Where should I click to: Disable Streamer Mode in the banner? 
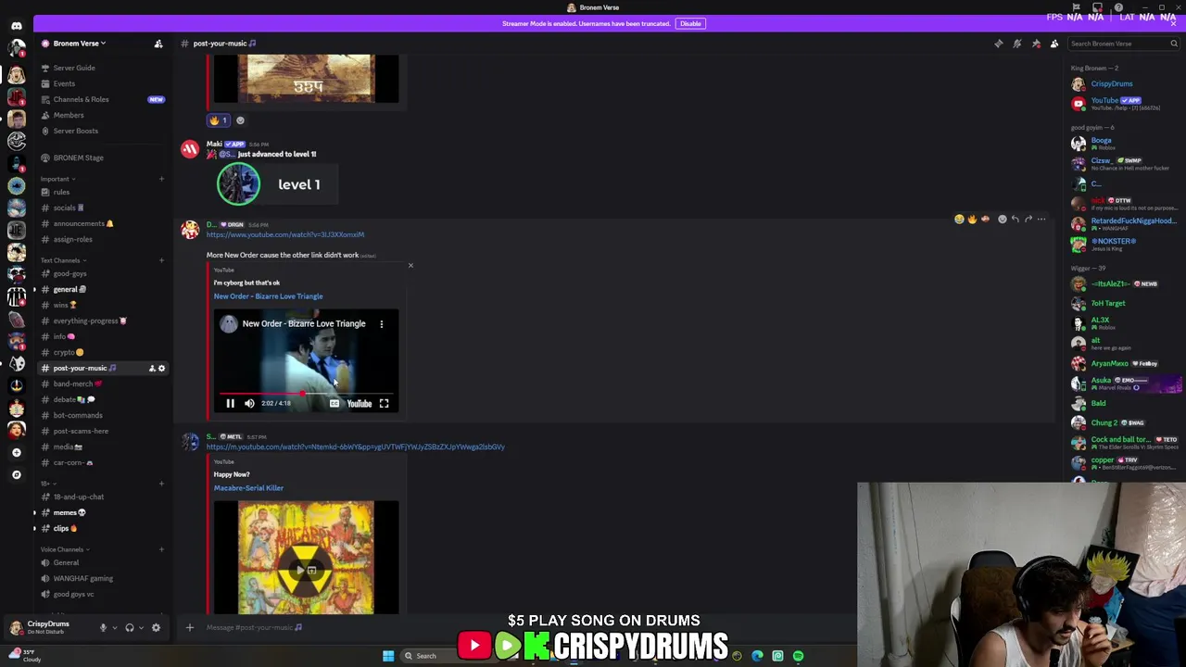coord(690,24)
